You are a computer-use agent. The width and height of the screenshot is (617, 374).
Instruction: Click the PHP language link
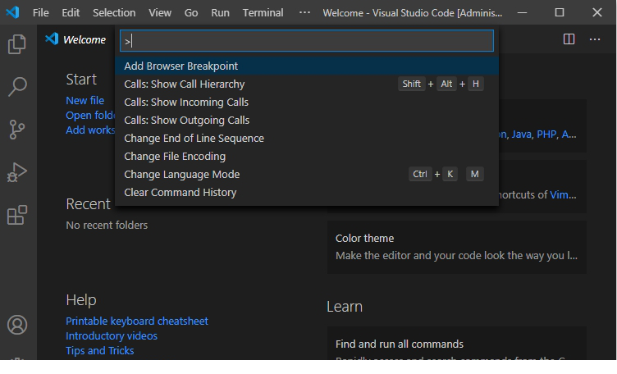(546, 135)
